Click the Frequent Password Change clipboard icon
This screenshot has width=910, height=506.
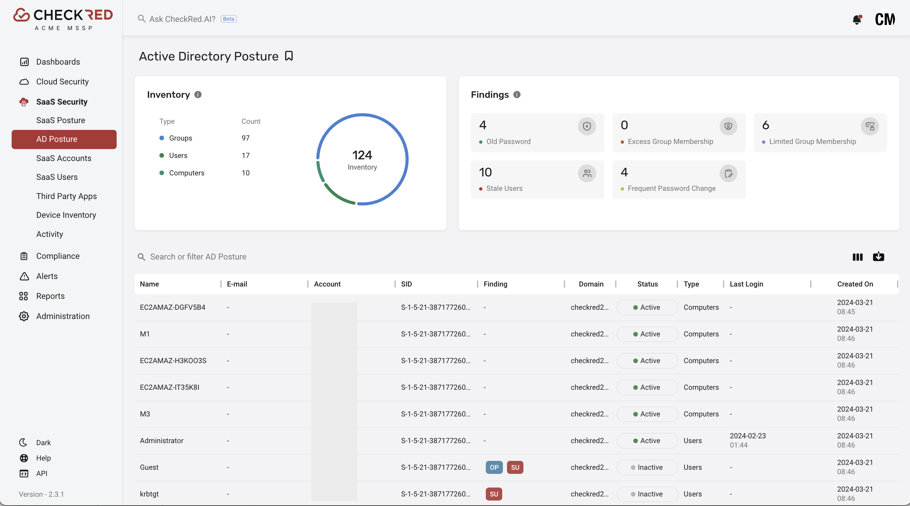(x=728, y=173)
